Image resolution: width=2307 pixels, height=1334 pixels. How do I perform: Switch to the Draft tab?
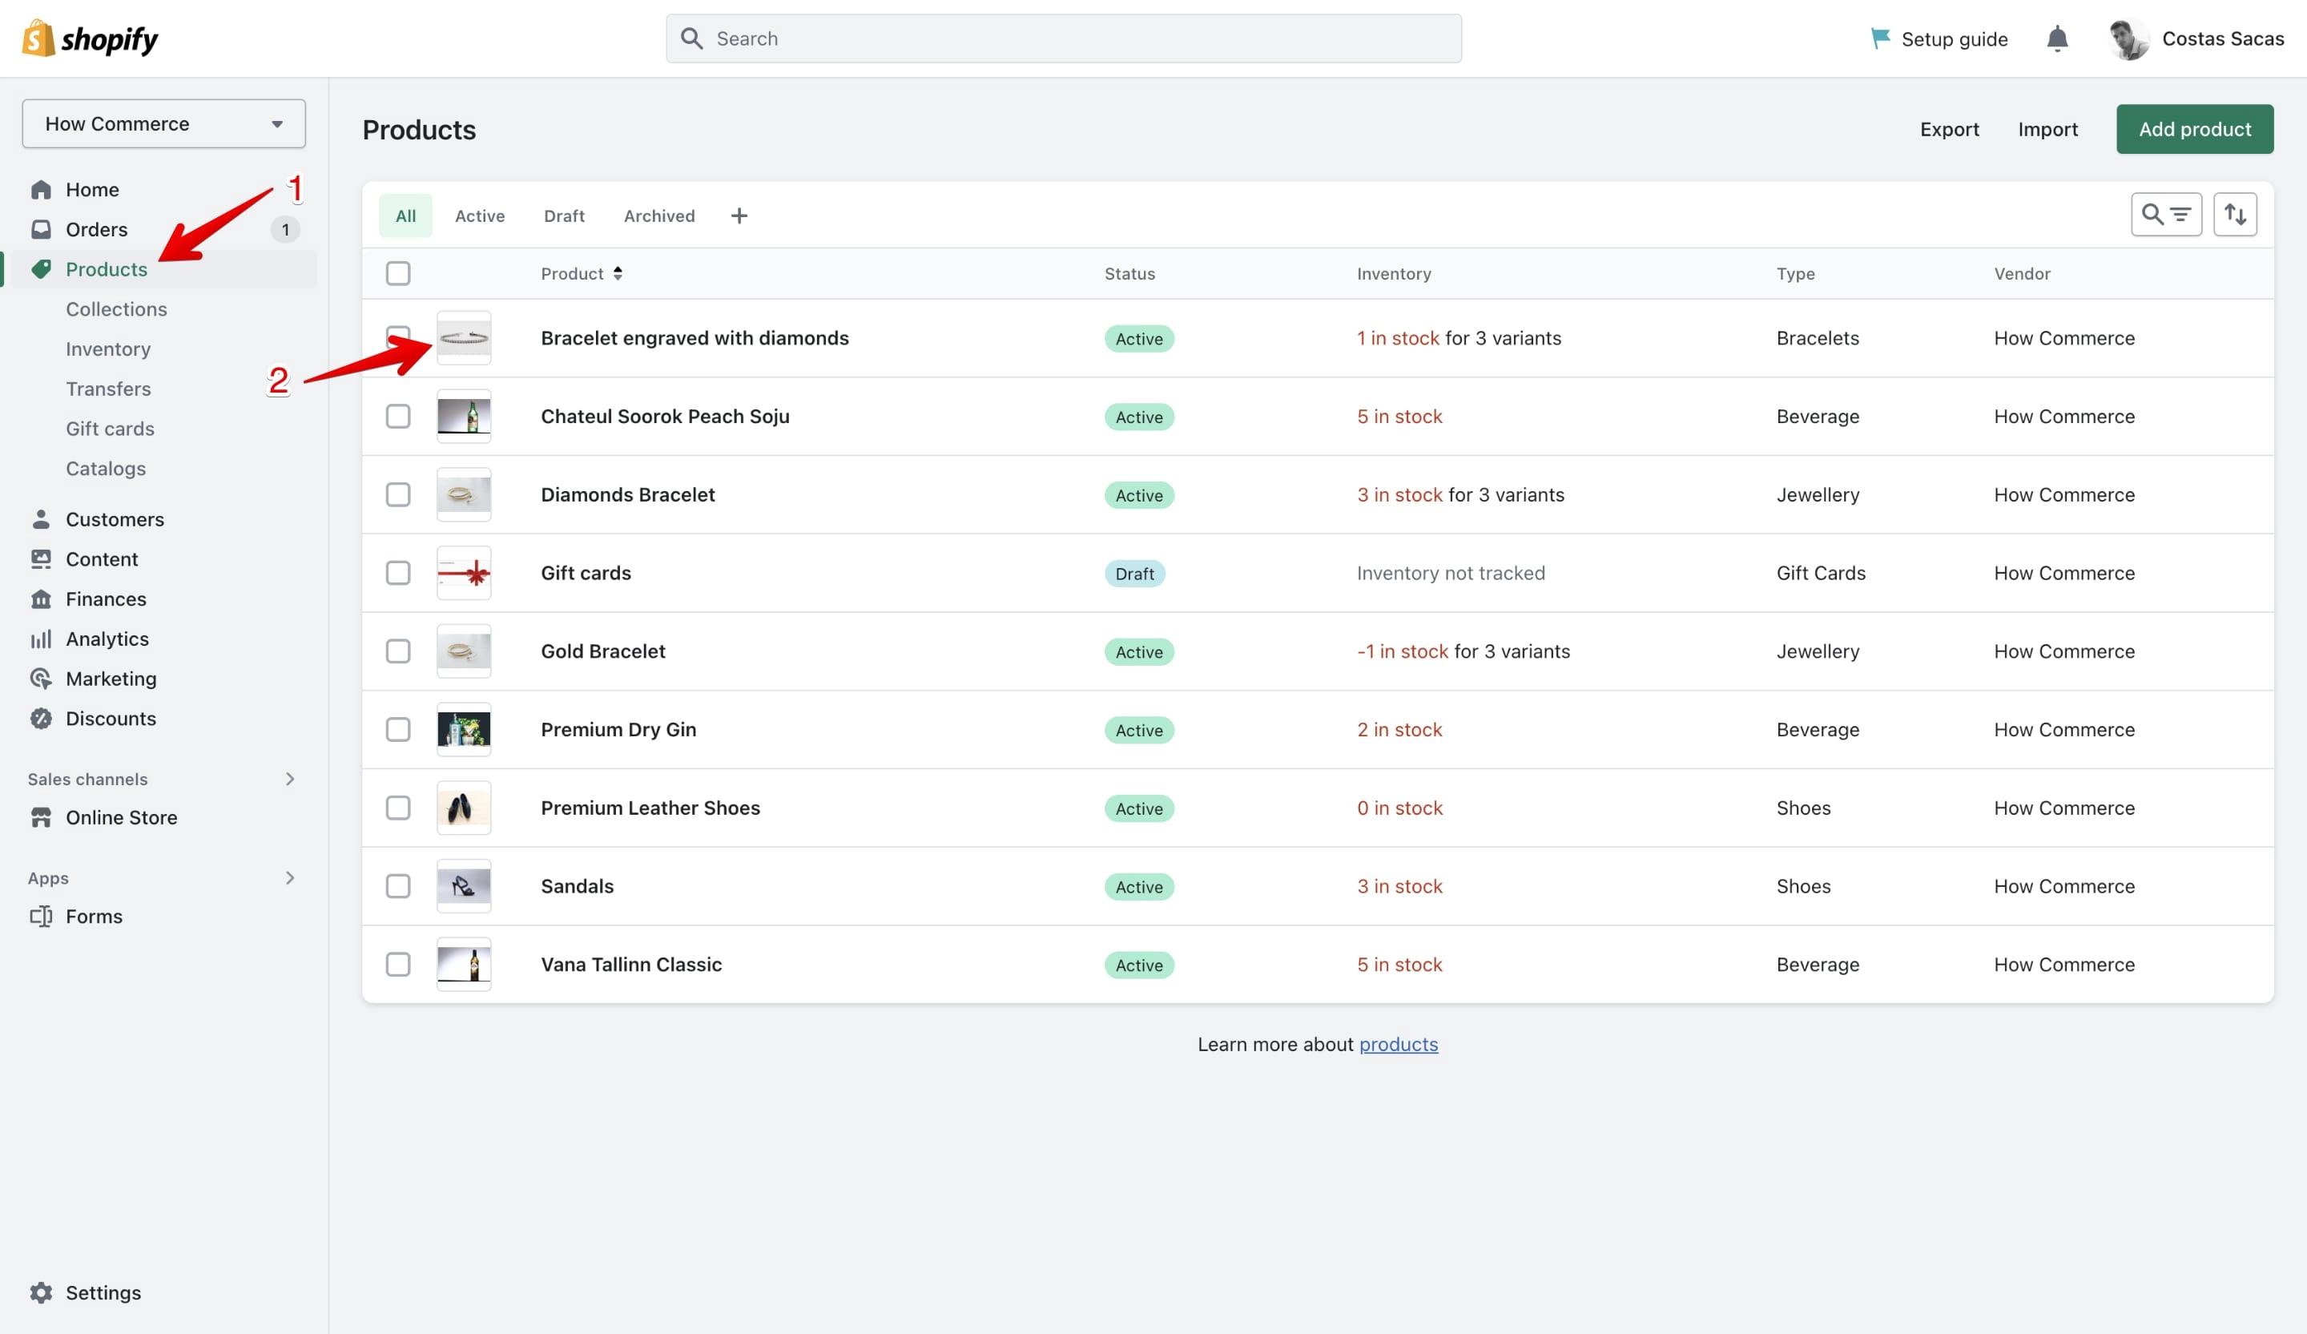coord(564,216)
